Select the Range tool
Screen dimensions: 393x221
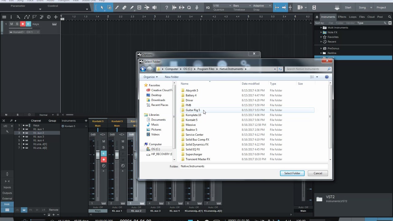[109, 7]
